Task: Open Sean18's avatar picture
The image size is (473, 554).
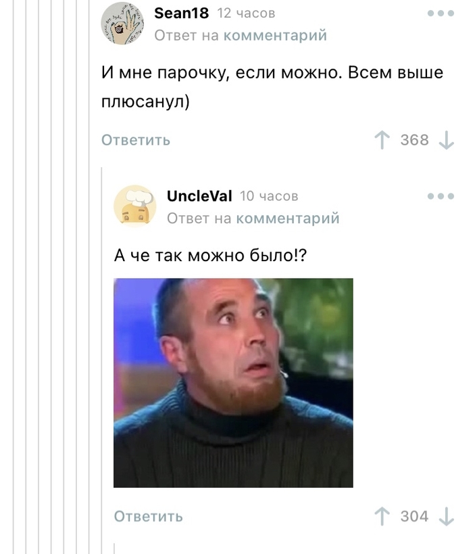Action: coord(122,24)
